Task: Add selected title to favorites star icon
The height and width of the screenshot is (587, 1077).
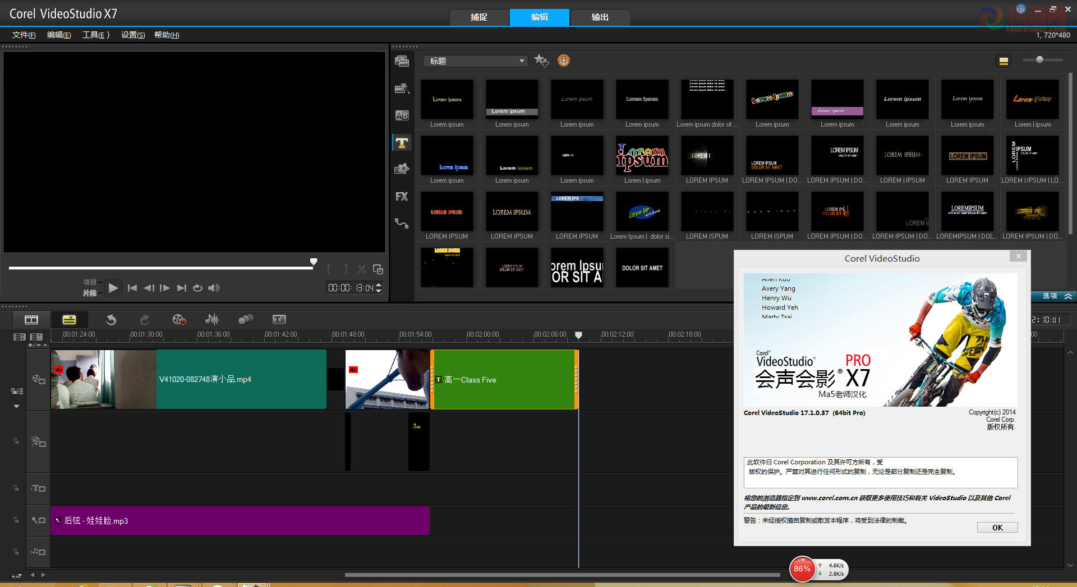Action: 541,60
